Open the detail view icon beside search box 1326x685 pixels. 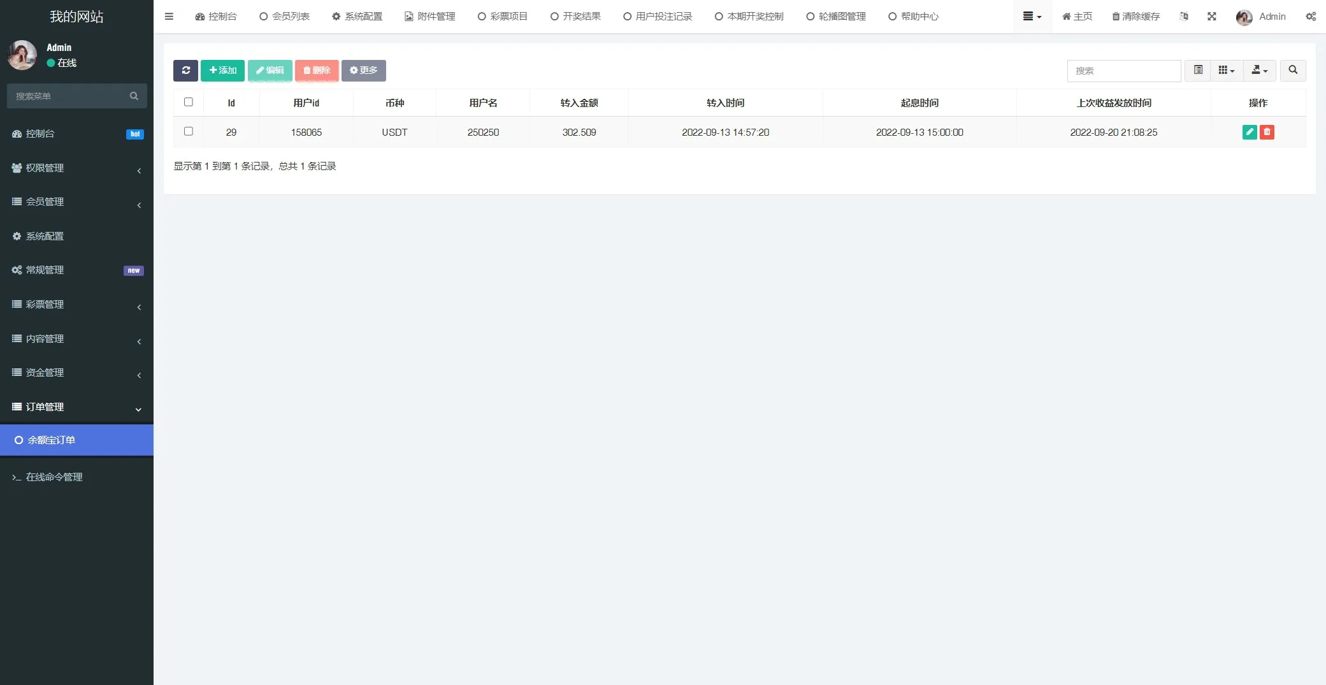click(x=1197, y=70)
